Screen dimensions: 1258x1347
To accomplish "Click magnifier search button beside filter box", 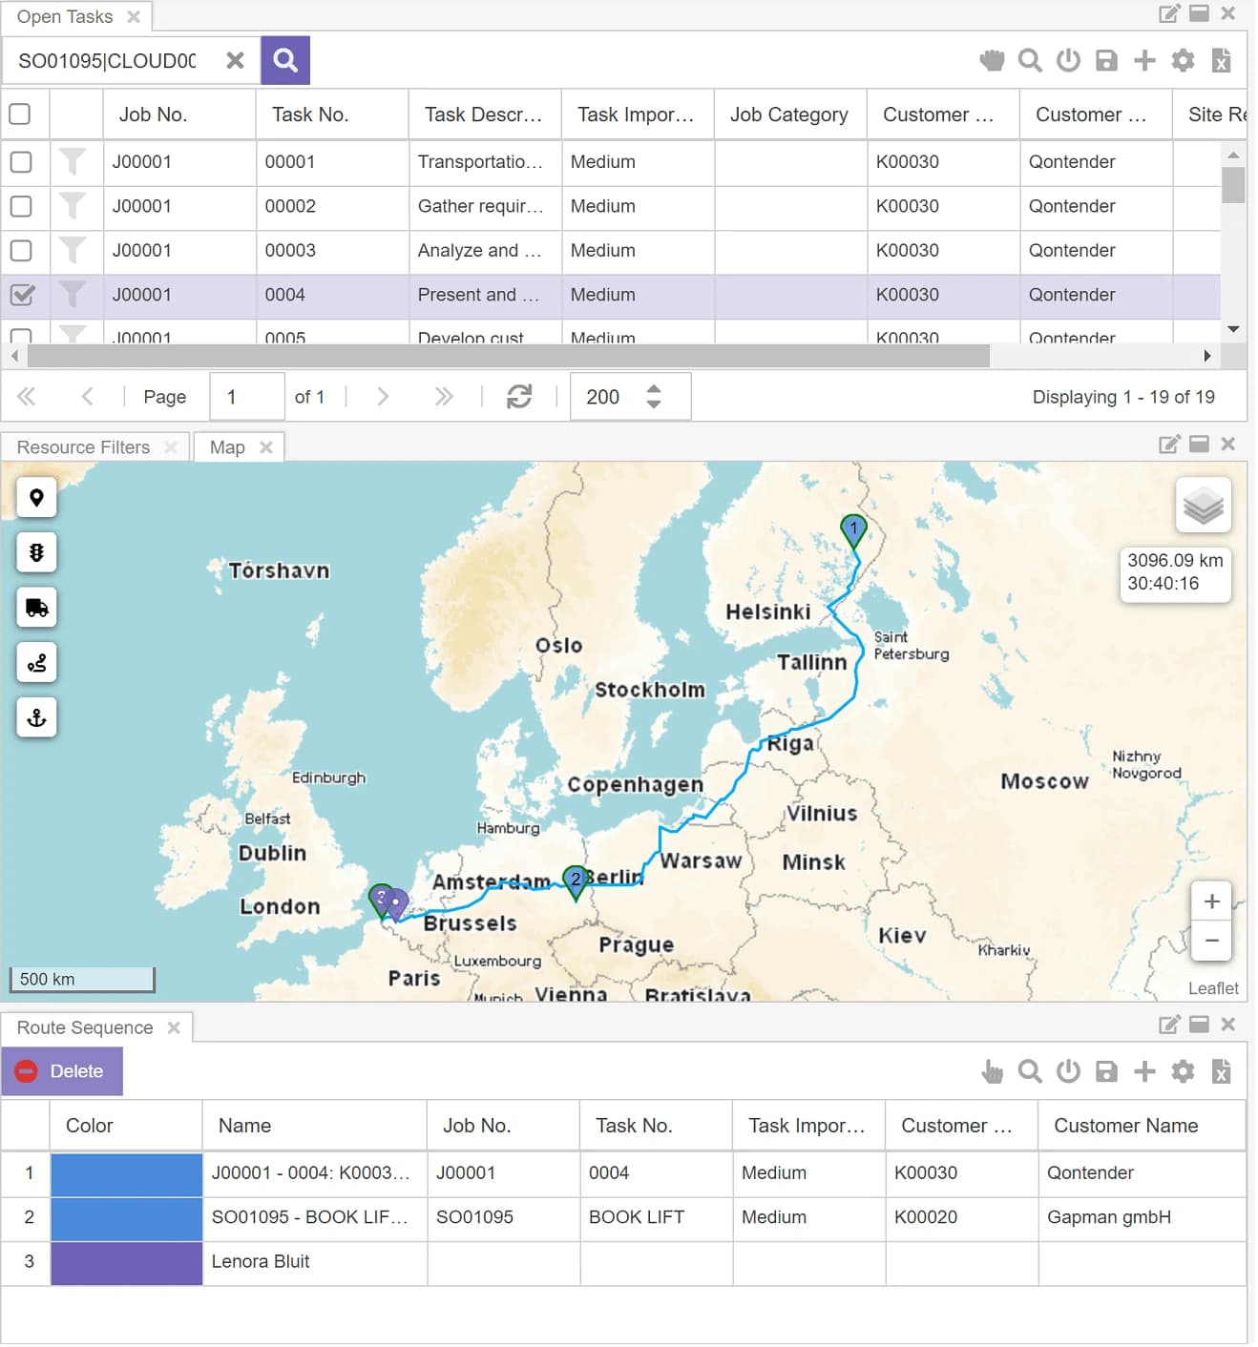I will 285,61.
